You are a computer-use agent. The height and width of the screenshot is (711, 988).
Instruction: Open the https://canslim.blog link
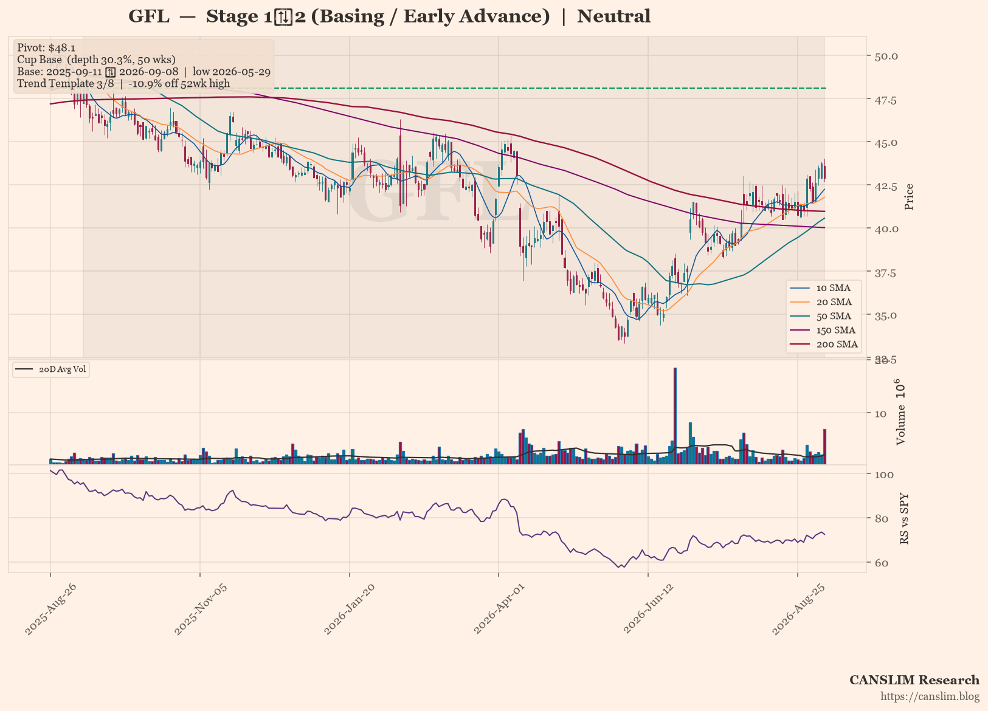pyautogui.click(x=930, y=696)
